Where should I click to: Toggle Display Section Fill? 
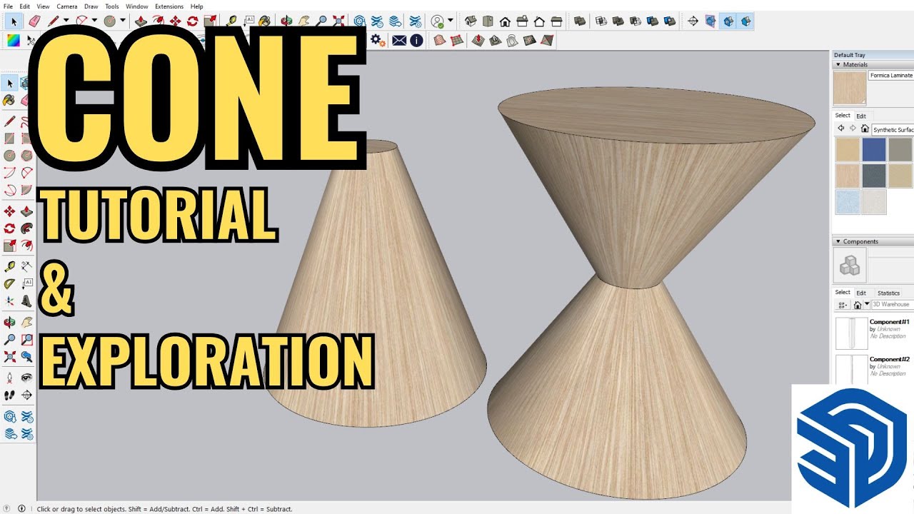point(745,21)
